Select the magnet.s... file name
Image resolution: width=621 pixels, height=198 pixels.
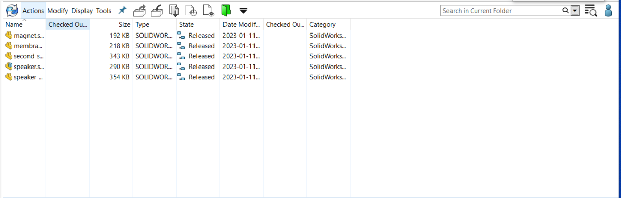pyautogui.click(x=29, y=36)
